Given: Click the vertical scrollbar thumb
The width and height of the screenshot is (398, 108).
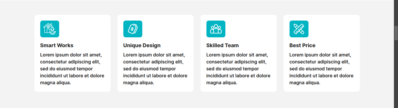Looking at the screenshot, I should pos(396,33).
